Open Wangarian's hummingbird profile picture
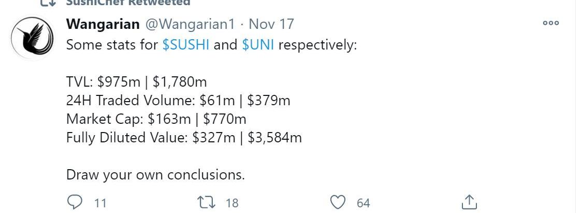The height and width of the screenshot is (213, 581). coord(32,38)
